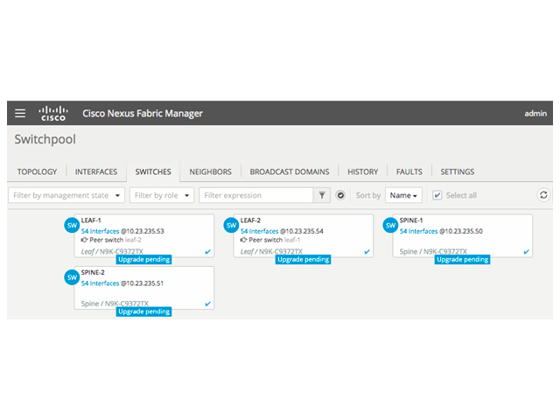Deselect SPINE-2 card checkmark
The width and height of the screenshot is (560, 420).
[x=208, y=304]
